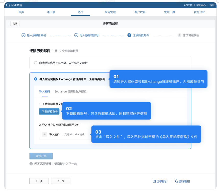Screen dimensions: 219x192
Task: Open the 客户联系 menu item
Action: tap(140, 12)
